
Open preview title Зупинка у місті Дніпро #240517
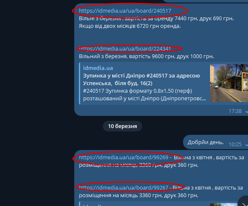141,80
